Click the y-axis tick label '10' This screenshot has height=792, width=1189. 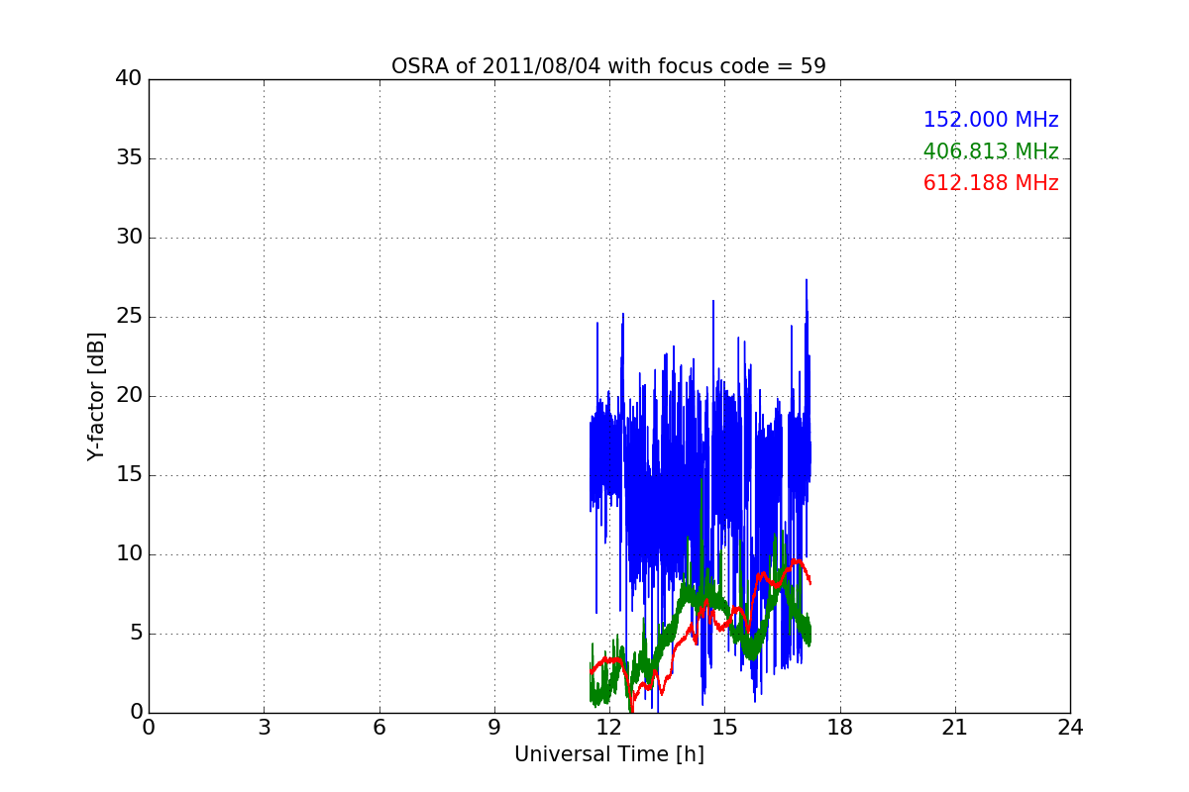coord(129,554)
